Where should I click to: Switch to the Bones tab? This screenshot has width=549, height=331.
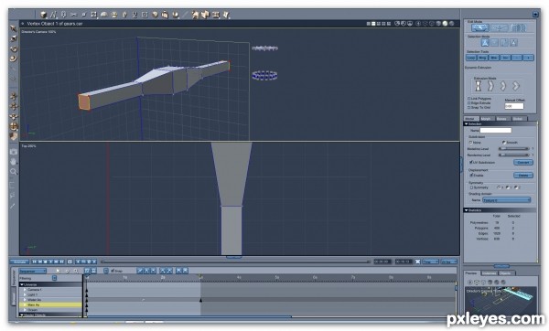[502, 119]
